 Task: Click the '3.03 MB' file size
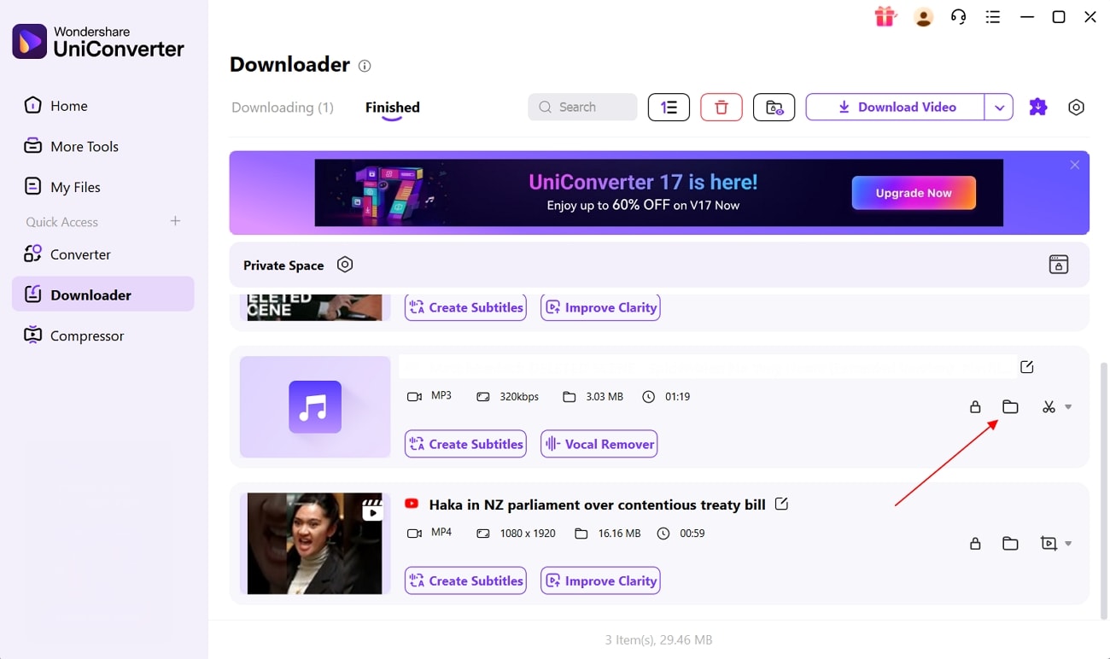click(605, 397)
